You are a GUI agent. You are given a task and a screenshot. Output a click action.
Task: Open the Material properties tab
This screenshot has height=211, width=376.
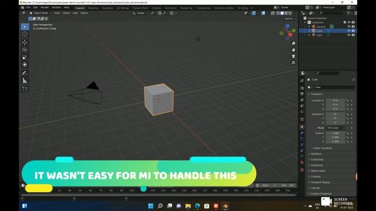pyautogui.click(x=302, y=162)
